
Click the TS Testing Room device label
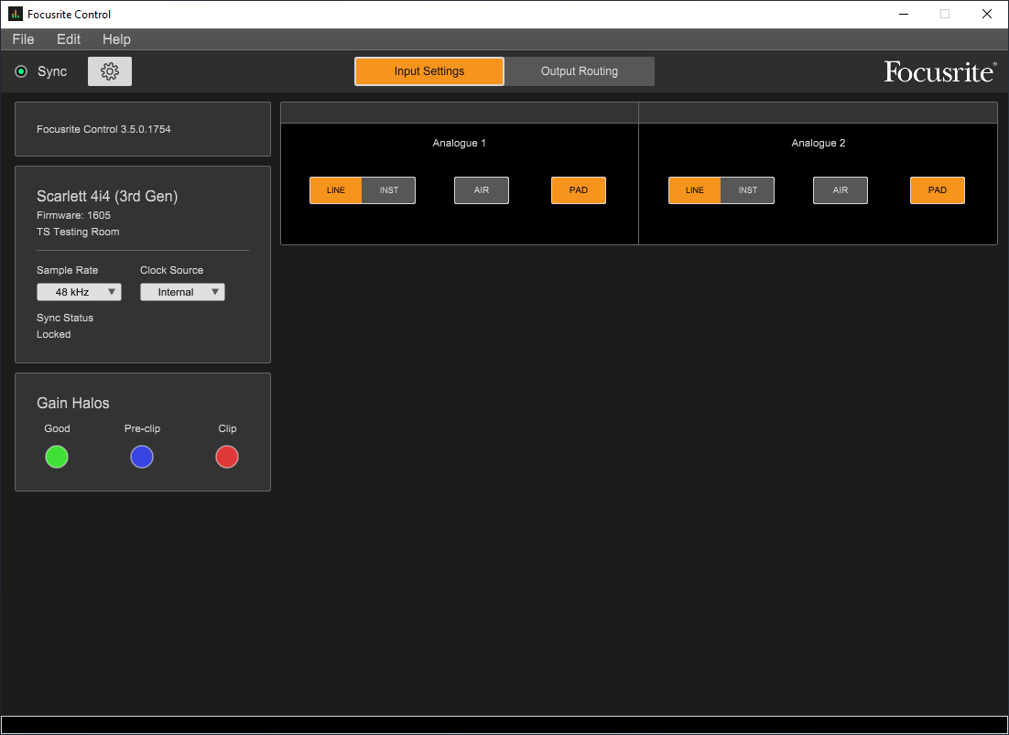pos(78,232)
